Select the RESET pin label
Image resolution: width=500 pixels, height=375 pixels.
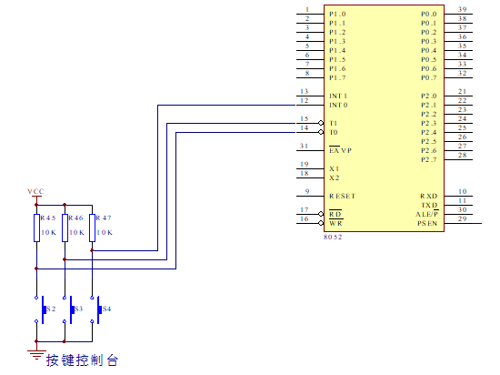(x=342, y=196)
